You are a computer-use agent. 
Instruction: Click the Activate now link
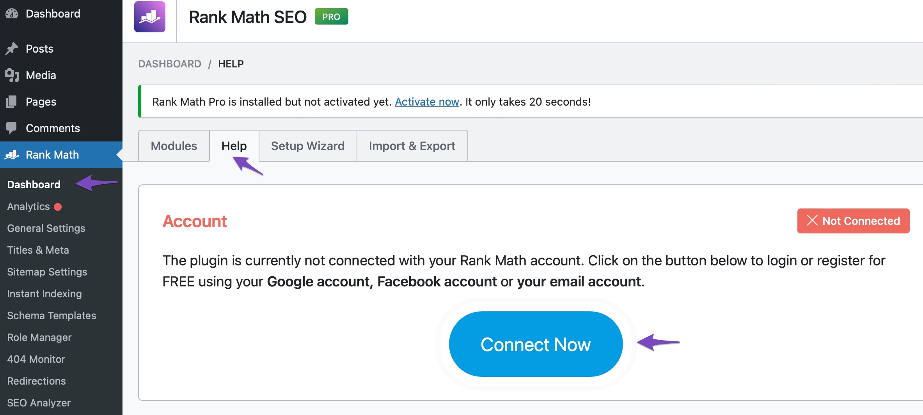pos(427,102)
